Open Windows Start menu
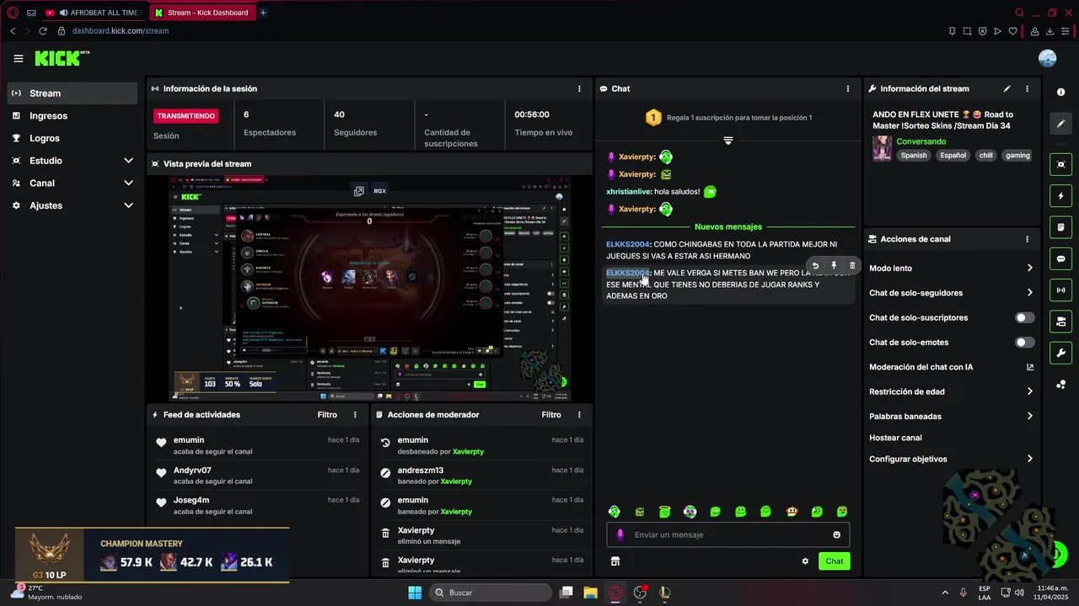Viewport: 1079px width, 606px height. pos(415,593)
